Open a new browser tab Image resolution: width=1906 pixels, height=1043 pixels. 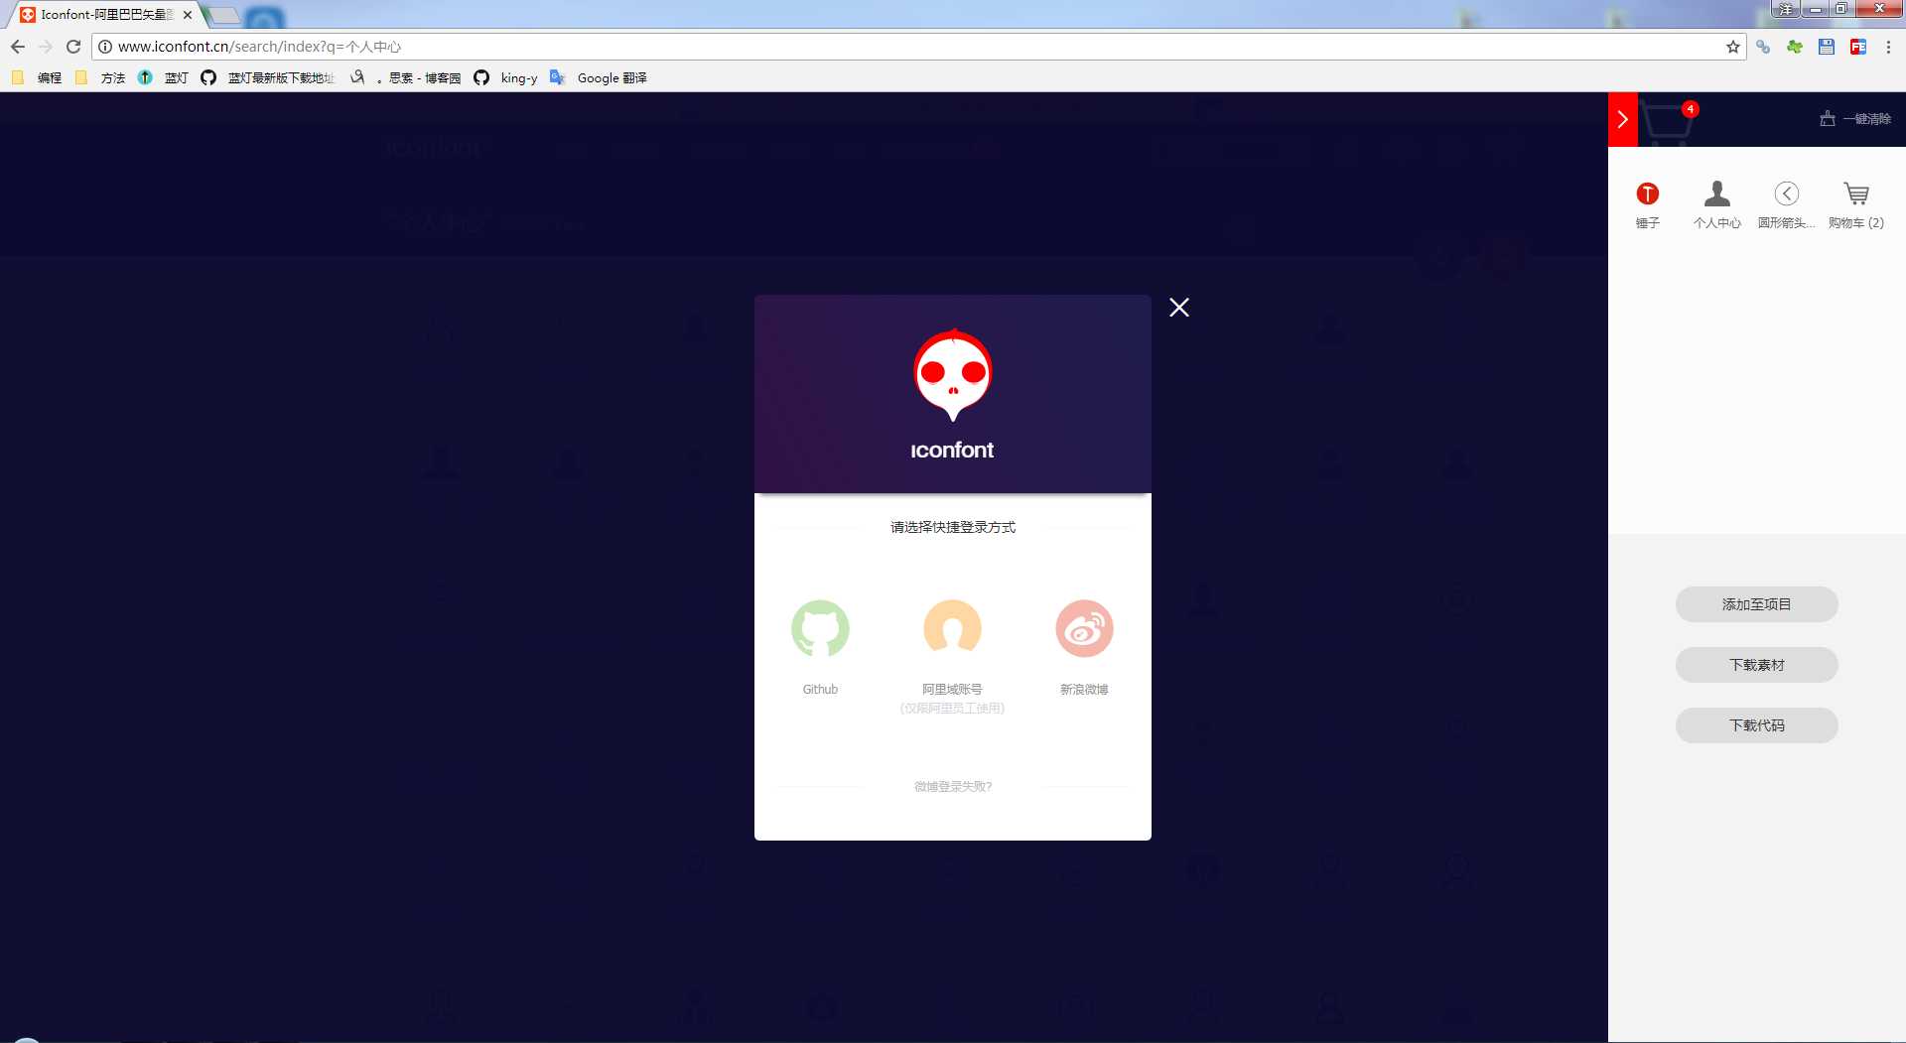point(224,15)
